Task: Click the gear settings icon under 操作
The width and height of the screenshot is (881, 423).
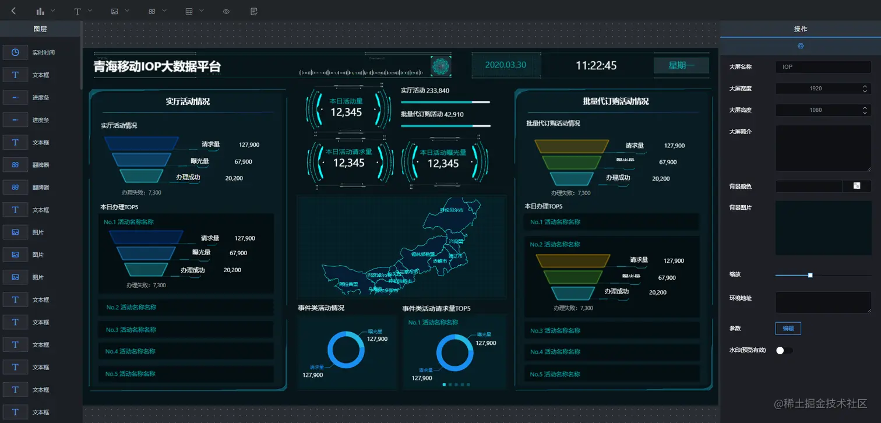Action: [801, 46]
